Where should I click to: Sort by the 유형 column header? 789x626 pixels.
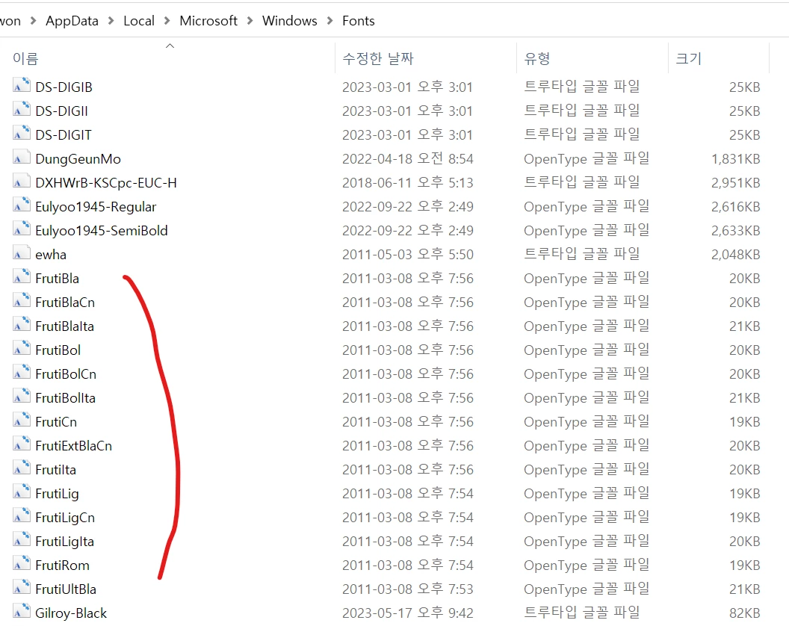pos(537,58)
